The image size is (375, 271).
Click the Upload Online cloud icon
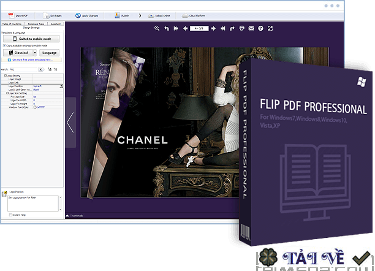click(x=151, y=15)
